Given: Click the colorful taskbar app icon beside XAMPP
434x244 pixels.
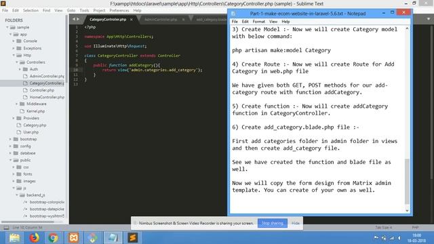Looking at the screenshot, I should click(93, 238).
